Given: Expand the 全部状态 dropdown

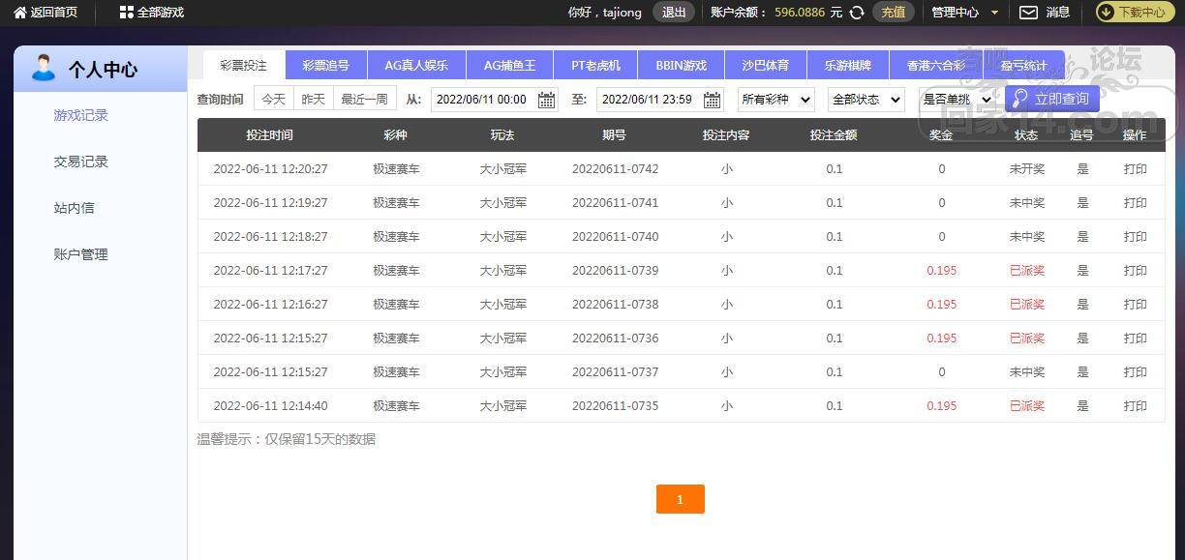Looking at the screenshot, I should click(x=866, y=100).
